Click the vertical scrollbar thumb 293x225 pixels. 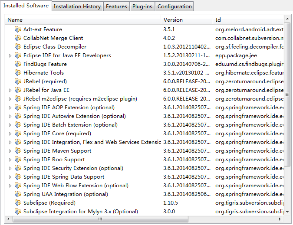[287, 95]
